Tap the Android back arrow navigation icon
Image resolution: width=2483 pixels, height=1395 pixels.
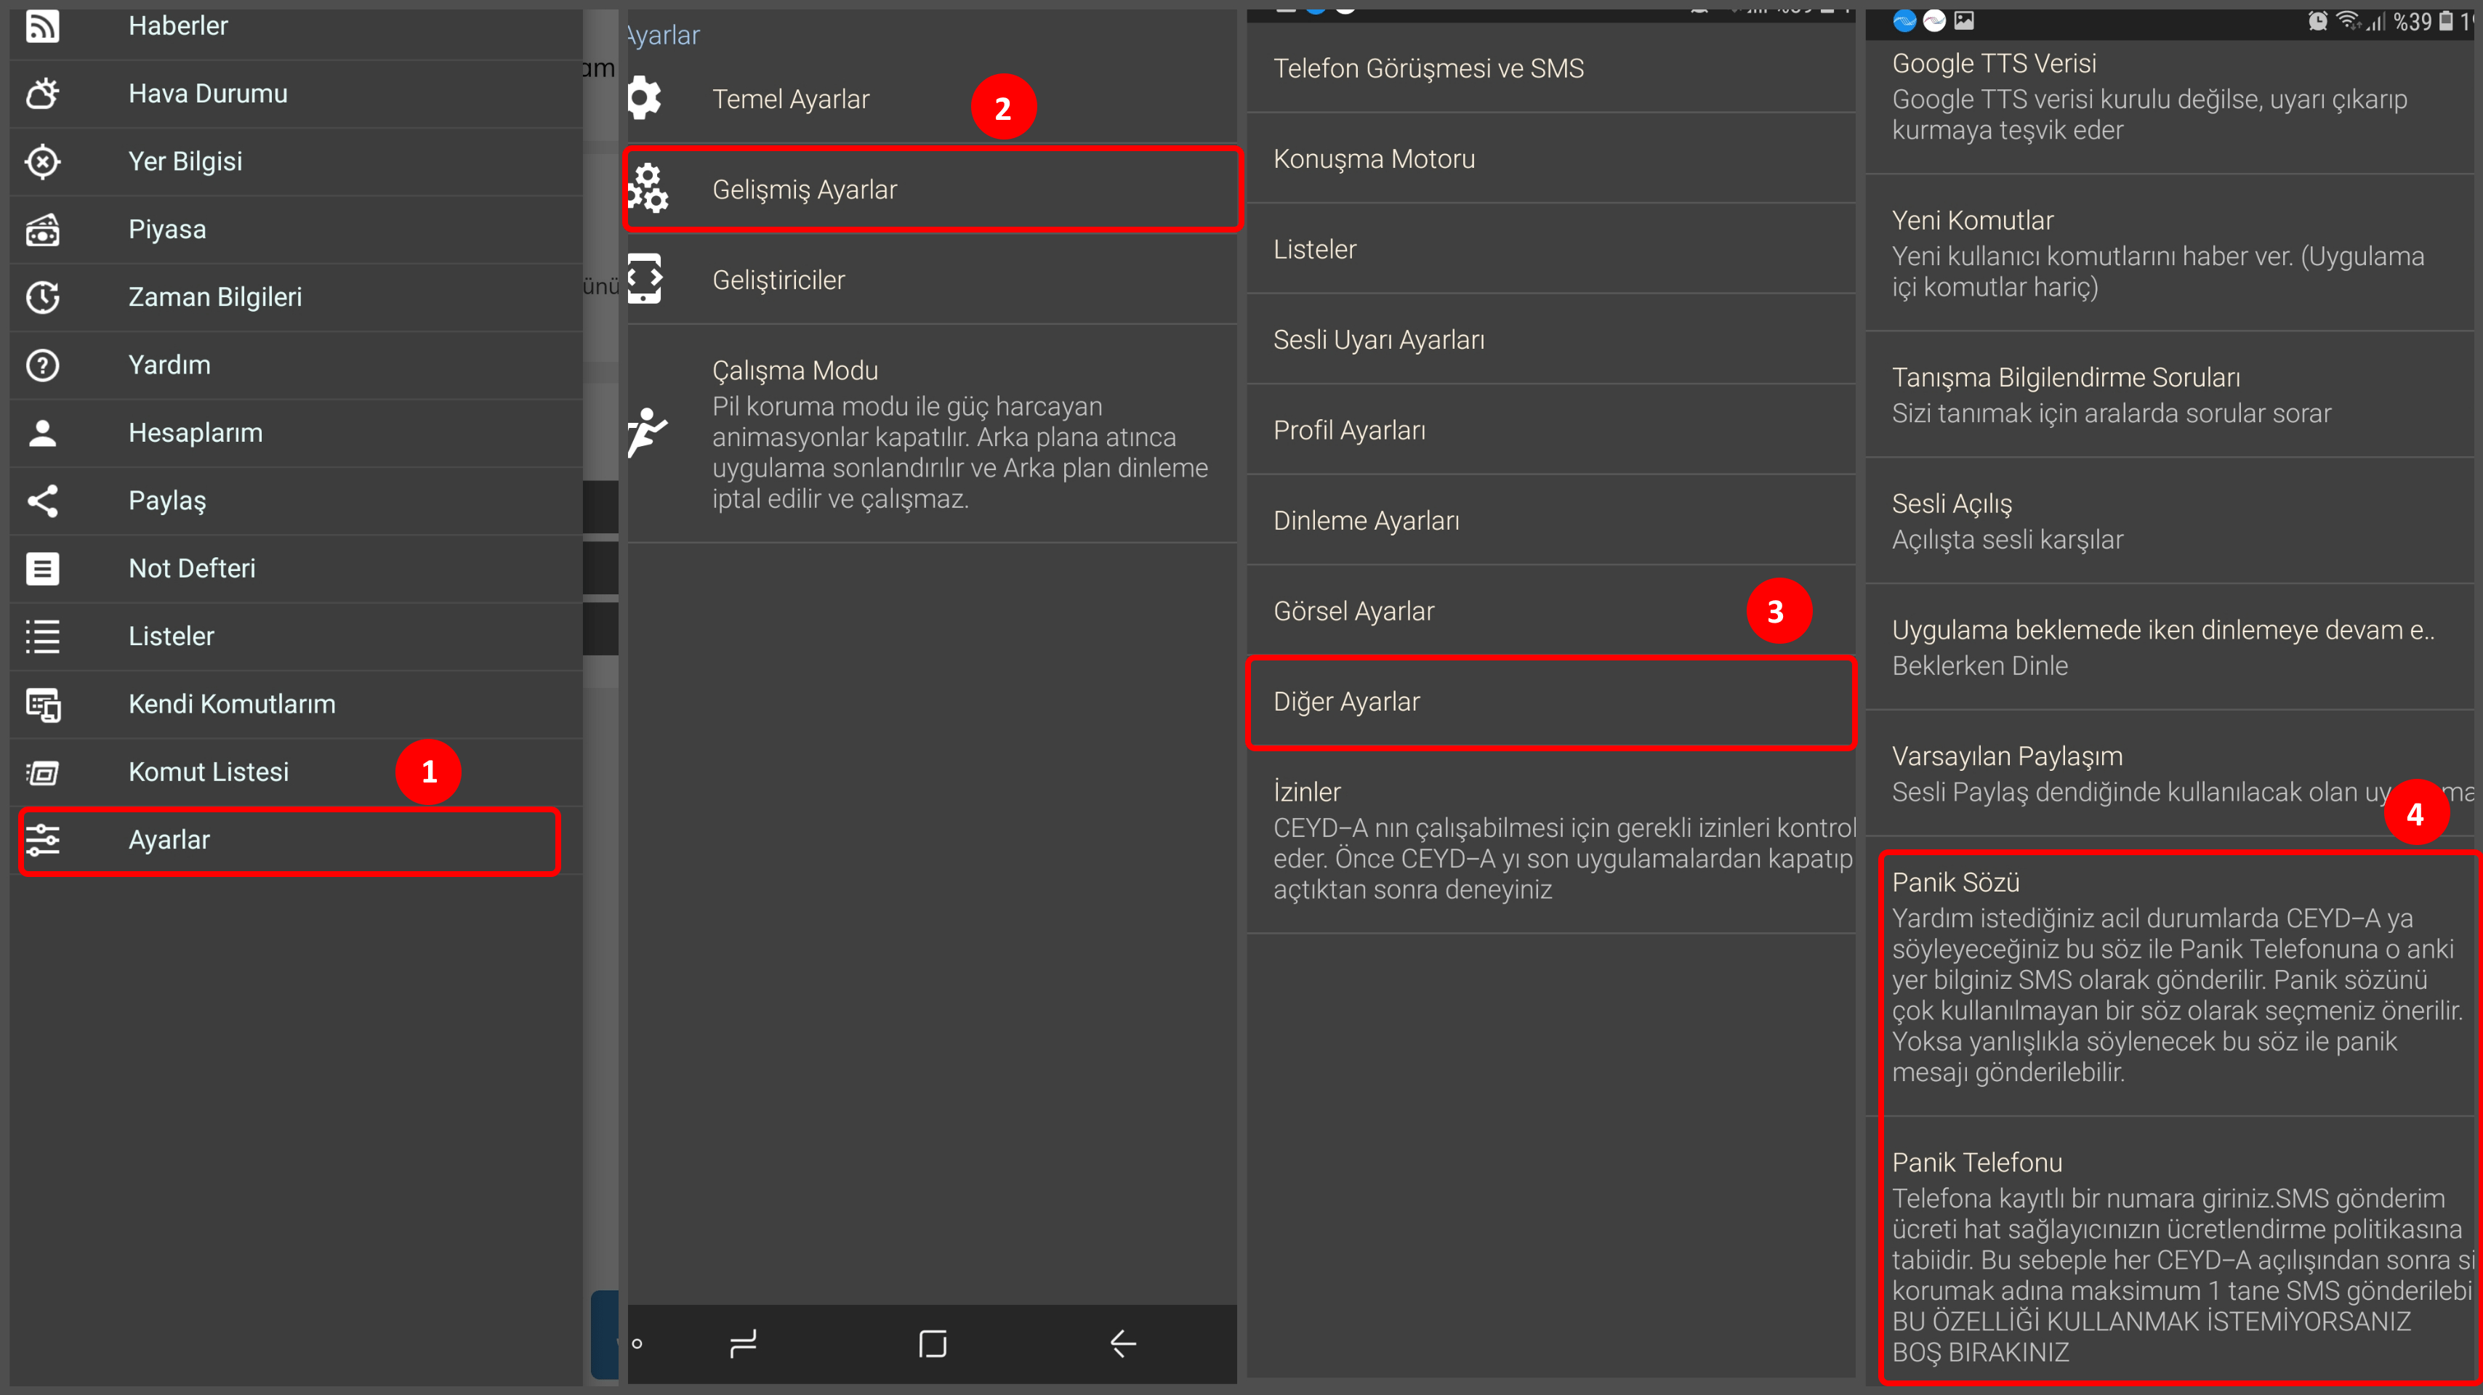pyautogui.click(x=1123, y=1343)
